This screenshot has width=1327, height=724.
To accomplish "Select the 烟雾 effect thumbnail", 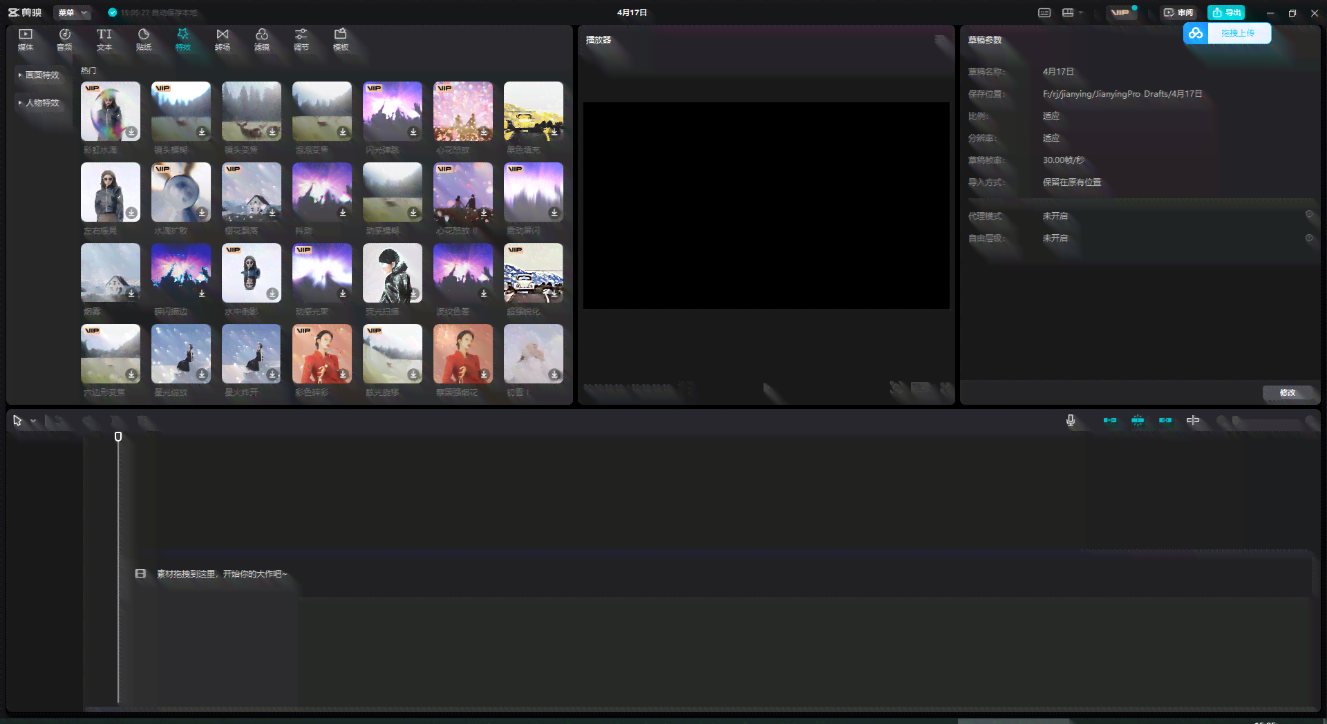I will click(111, 273).
